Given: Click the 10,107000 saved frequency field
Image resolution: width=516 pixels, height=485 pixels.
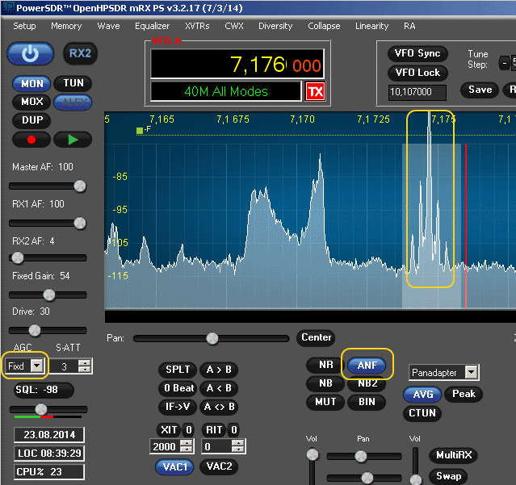Looking at the screenshot, I should 417,92.
